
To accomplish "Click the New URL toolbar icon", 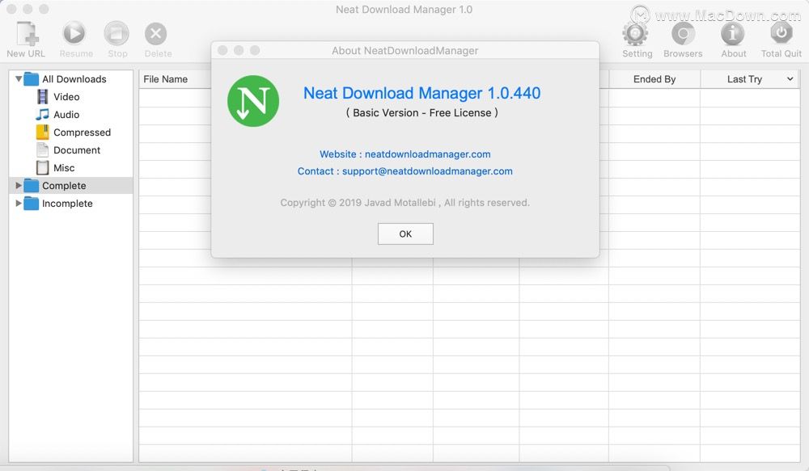I will coord(27,35).
